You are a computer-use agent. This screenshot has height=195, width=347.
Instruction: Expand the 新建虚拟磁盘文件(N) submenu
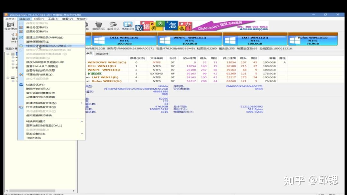[51, 103]
